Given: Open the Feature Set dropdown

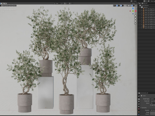Looking at the screenshot, I should coord(153,101).
